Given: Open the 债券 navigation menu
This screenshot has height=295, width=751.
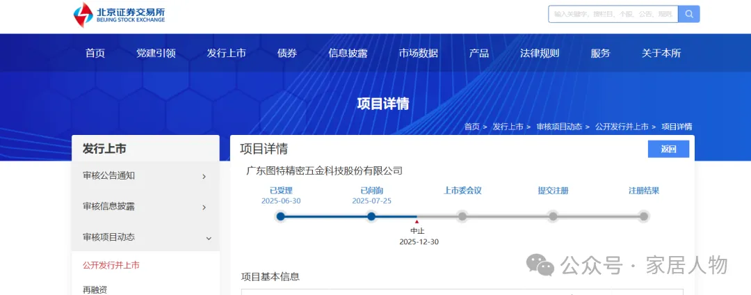Looking at the screenshot, I should [x=287, y=53].
